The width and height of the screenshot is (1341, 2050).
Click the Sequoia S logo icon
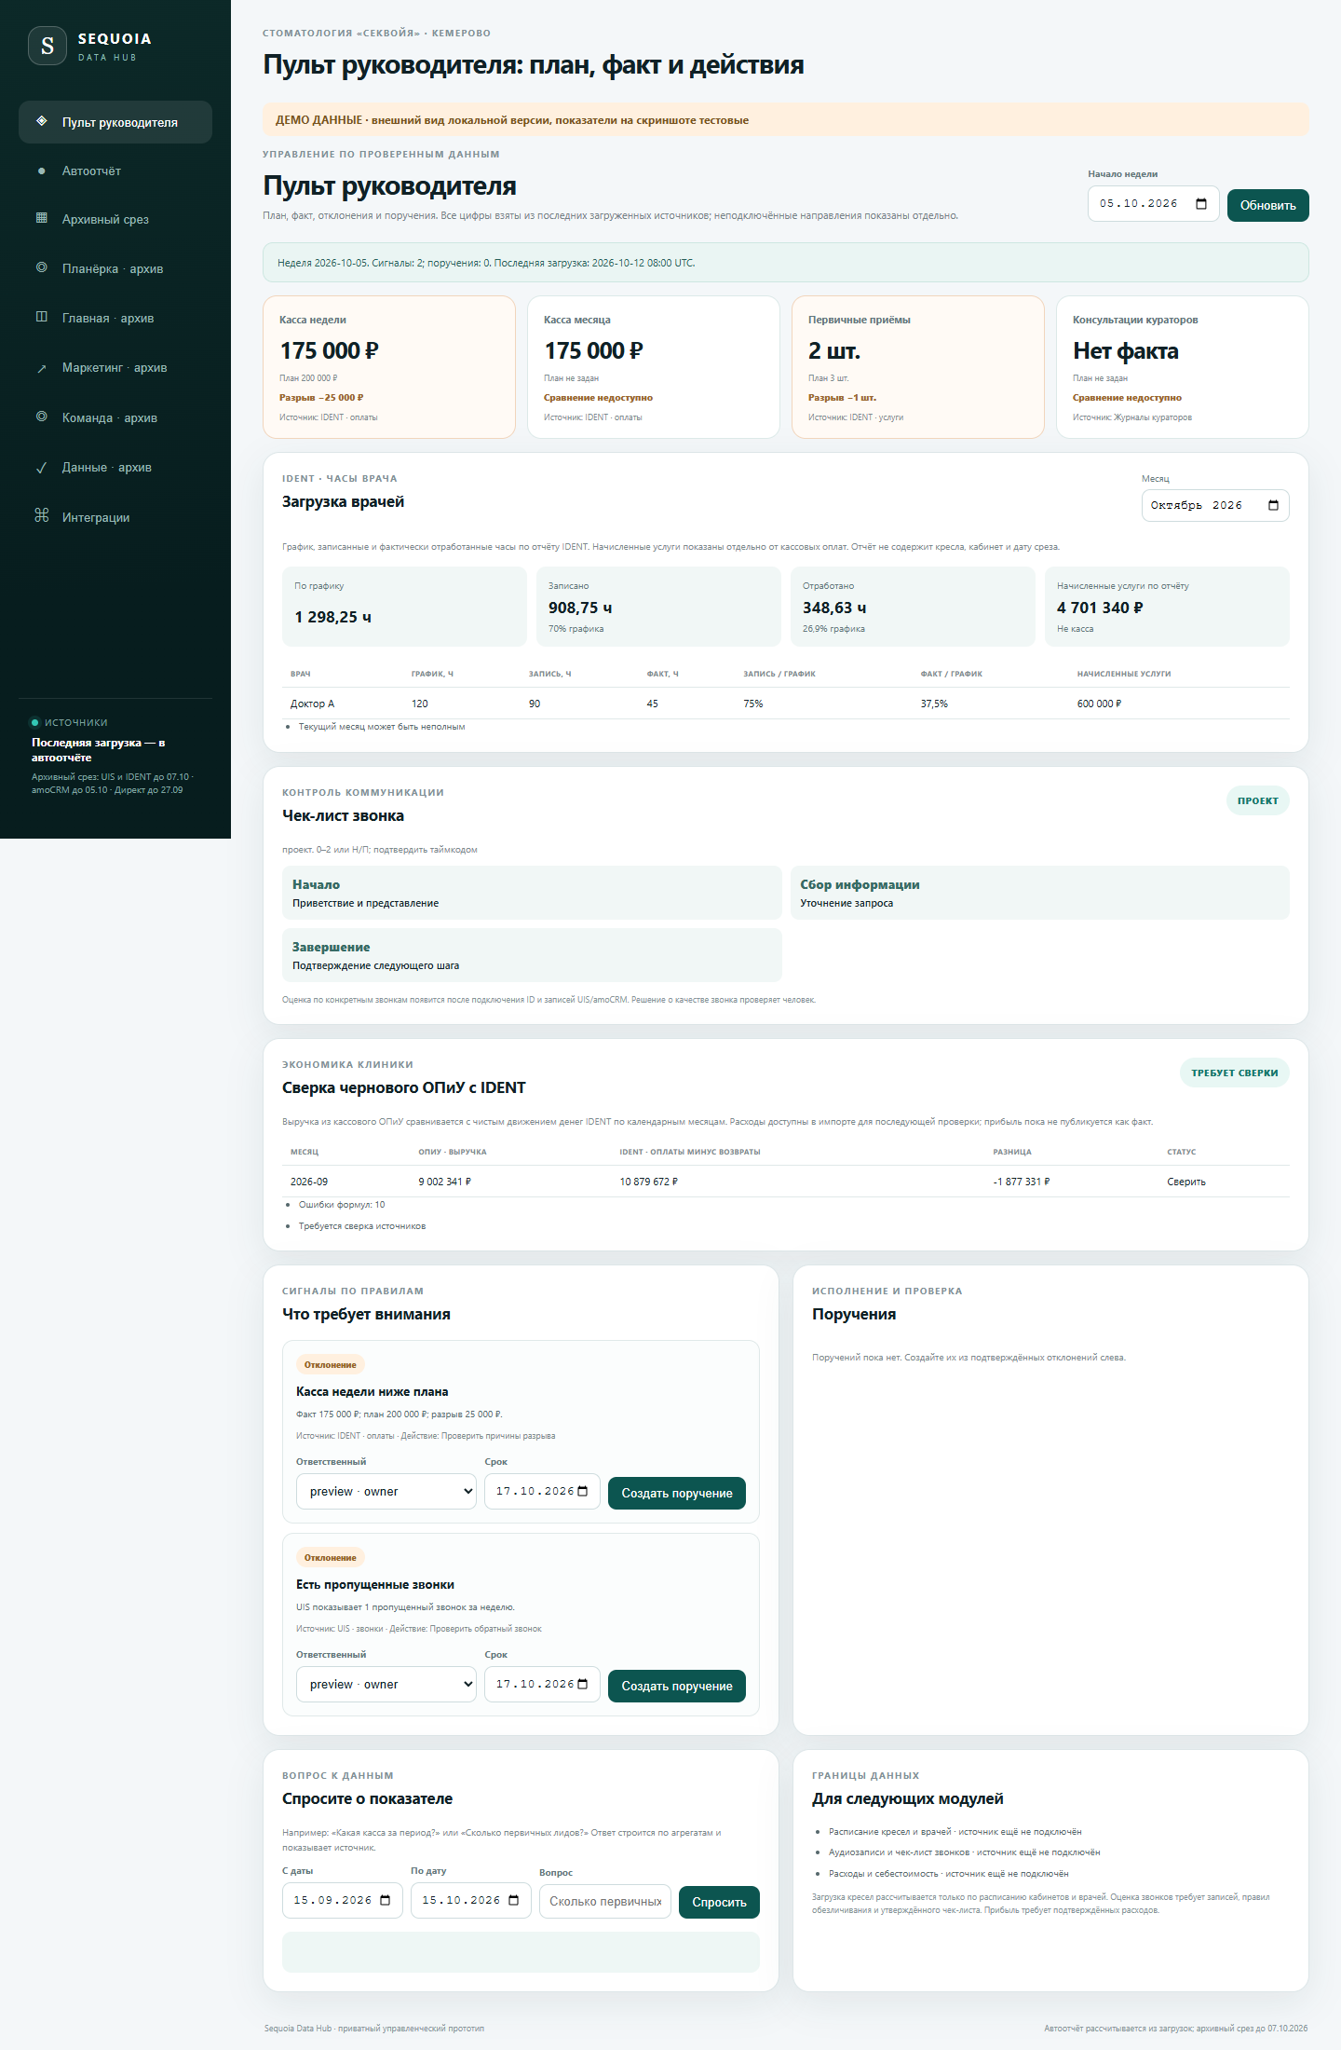point(47,46)
